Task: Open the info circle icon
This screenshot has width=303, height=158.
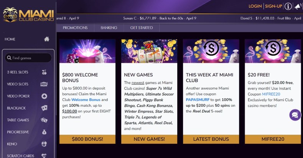Action: tap(288, 7)
